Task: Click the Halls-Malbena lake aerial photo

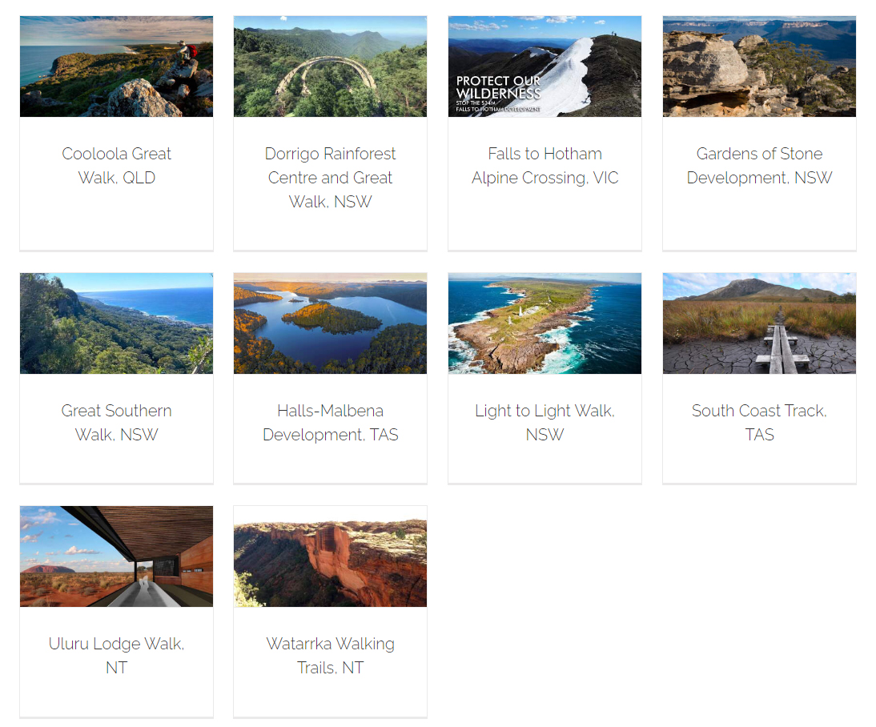Action: 330,323
